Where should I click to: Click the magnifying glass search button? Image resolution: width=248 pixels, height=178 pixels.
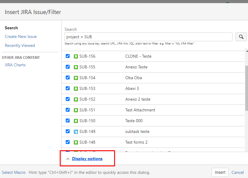pos(241,37)
